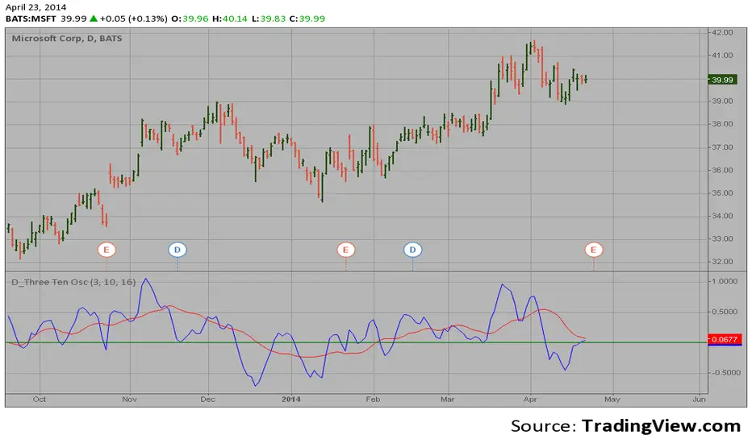Image resolution: width=752 pixels, height=443 pixels.
Task: Click the 39.00 price axis label
Action: coord(723,101)
